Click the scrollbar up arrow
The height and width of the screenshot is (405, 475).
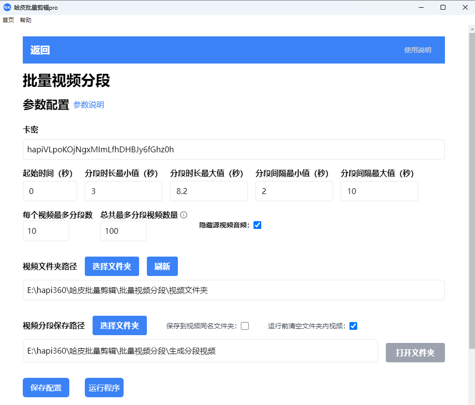(x=472, y=30)
